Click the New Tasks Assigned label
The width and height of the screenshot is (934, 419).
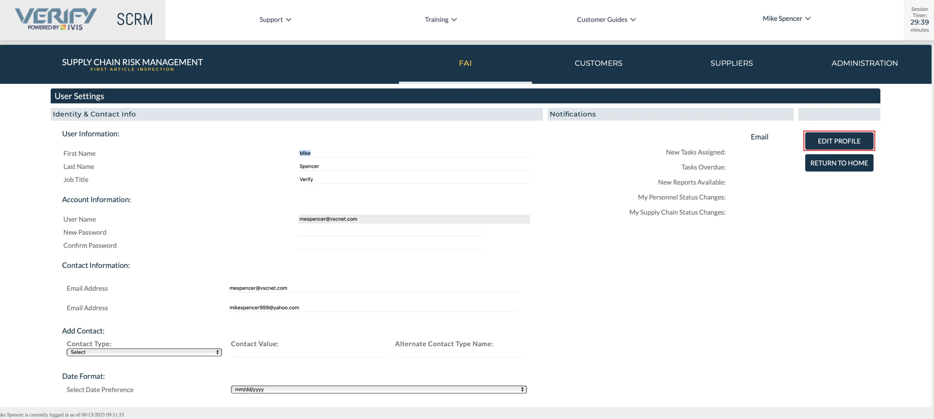click(695, 152)
